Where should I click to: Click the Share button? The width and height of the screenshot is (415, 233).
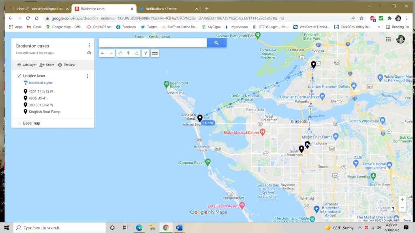point(47,65)
